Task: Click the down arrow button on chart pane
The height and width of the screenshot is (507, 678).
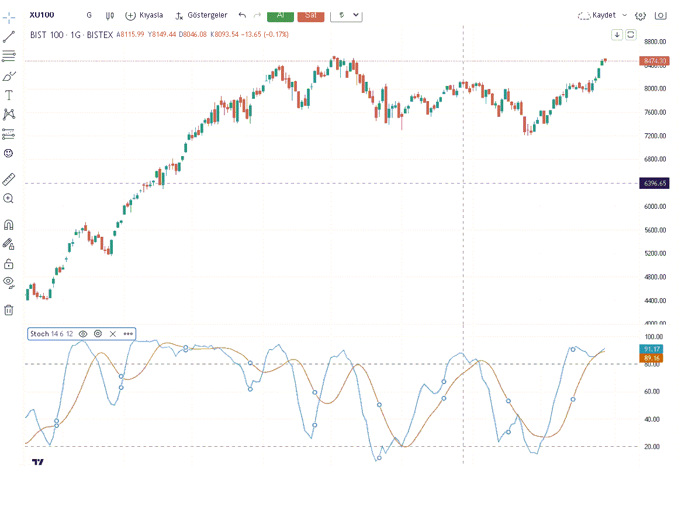Action: (617, 35)
